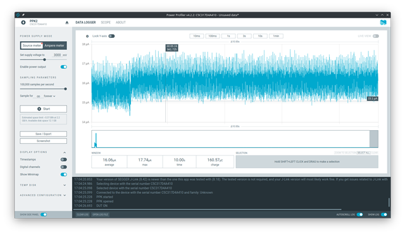Click the samples per second slider handle
Image resolution: width=405 pixels, height=235 pixels.
tap(65, 88)
